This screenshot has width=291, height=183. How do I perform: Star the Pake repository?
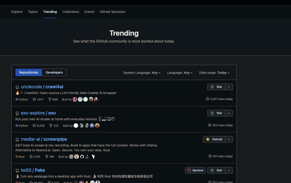click(216, 170)
